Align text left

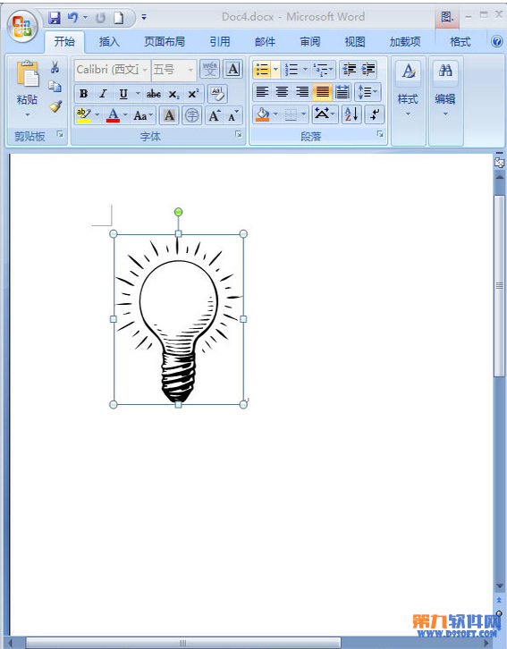click(x=262, y=92)
